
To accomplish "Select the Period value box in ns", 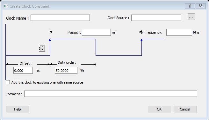I will point(96,32).
